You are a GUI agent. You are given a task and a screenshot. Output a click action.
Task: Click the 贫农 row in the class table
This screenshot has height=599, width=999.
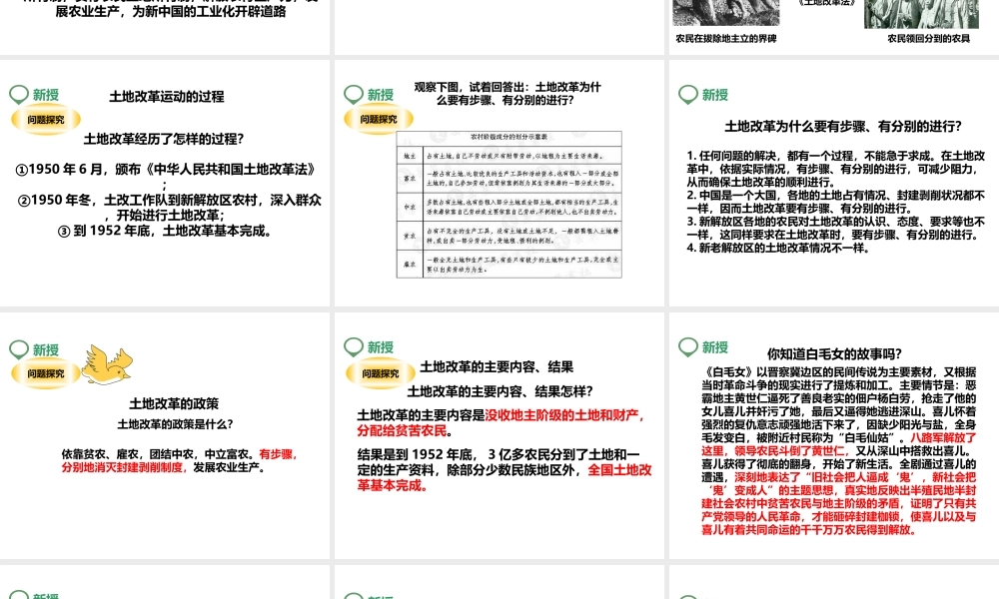pyautogui.click(x=509, y=236)
